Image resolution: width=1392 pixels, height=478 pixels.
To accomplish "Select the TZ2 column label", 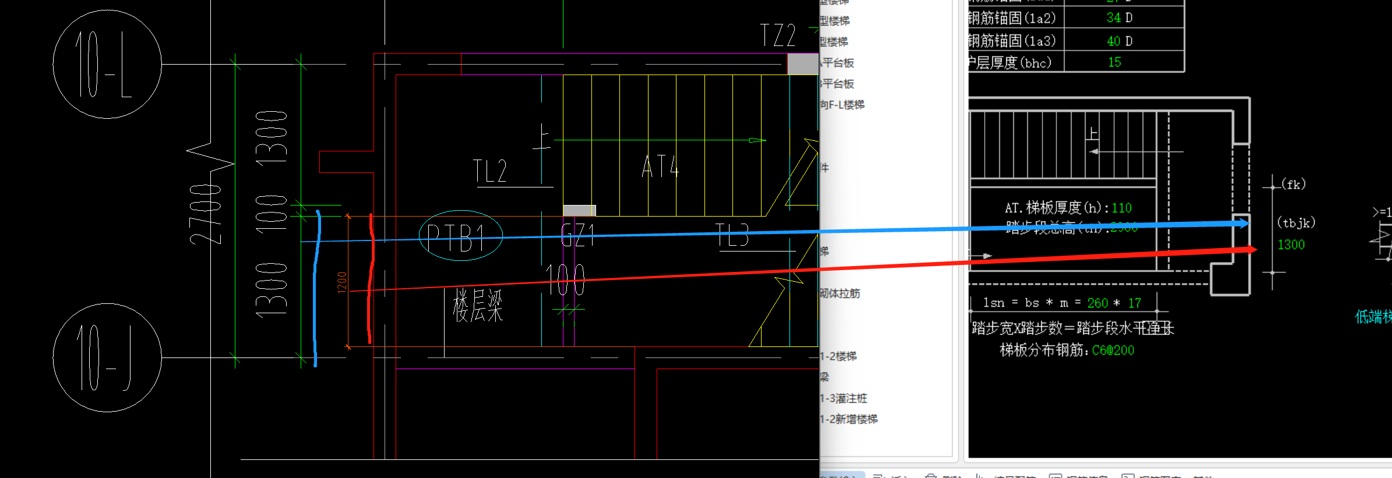I will pyautogui.click(x=778, y=36).
